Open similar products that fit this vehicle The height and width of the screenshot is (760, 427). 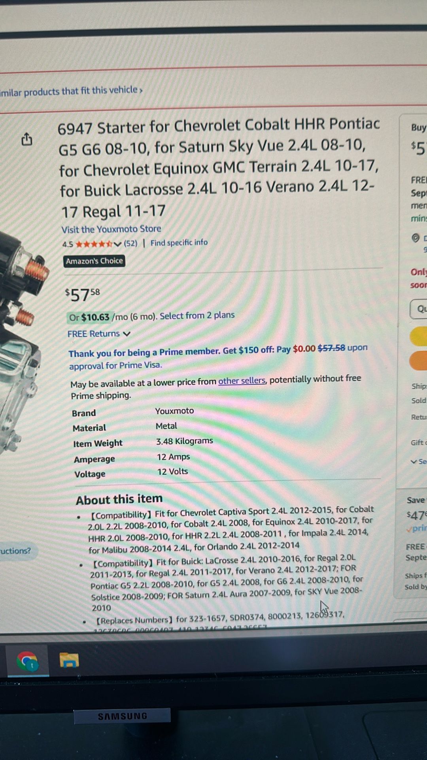point(71,91)
